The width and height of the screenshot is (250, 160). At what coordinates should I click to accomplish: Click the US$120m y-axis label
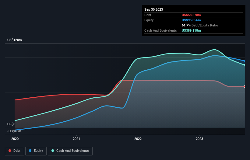[x=15, y=40]
